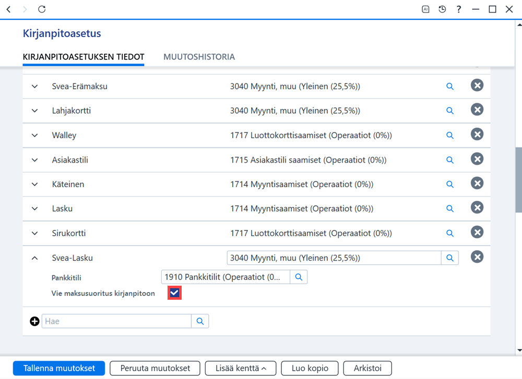Screen dimensions: 522x379
Task: Click the AI icon in the top bar
Action: 425,9
